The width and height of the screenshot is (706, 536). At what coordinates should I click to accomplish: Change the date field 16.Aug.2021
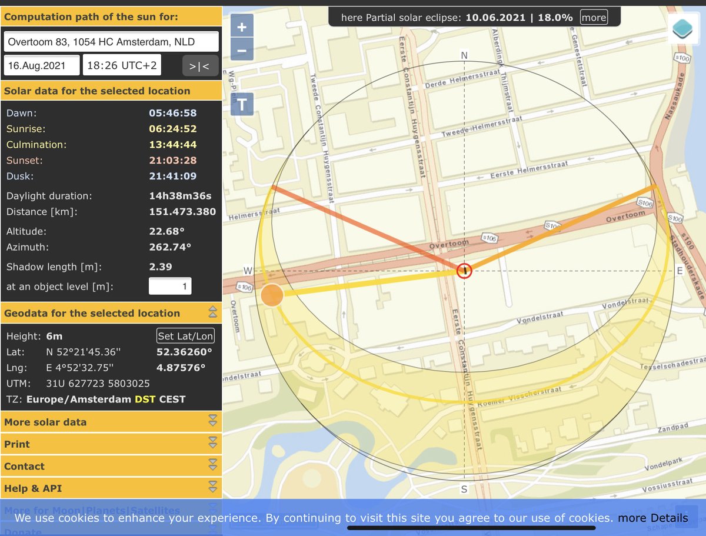coord(42,65)
